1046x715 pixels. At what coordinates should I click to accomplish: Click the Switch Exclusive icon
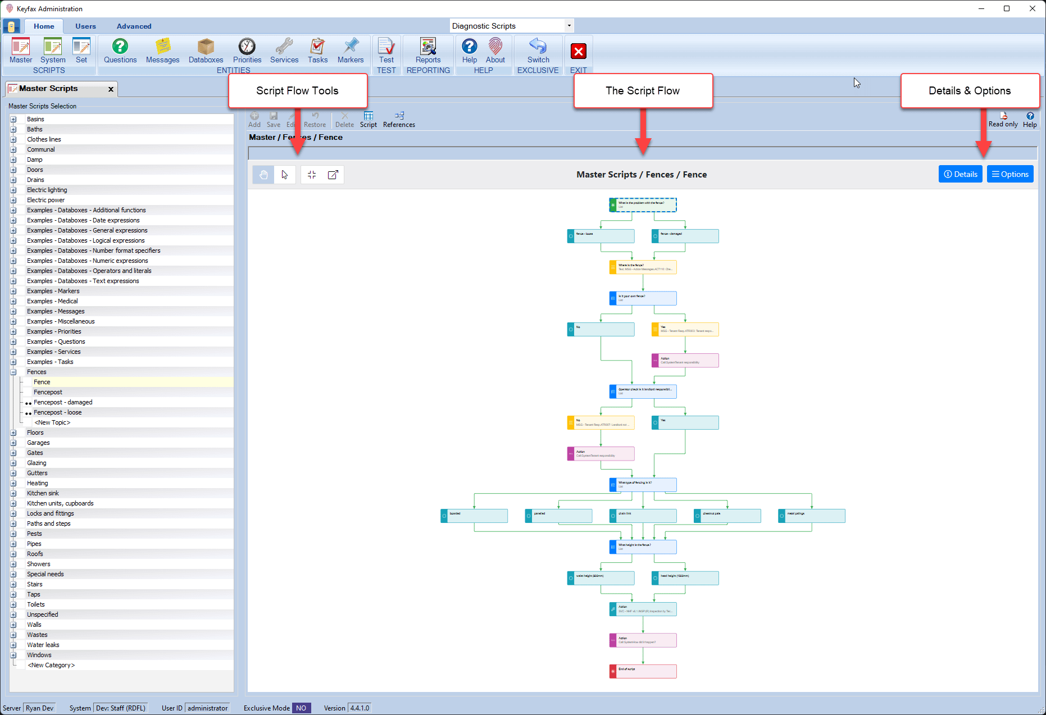coord(538,51)
